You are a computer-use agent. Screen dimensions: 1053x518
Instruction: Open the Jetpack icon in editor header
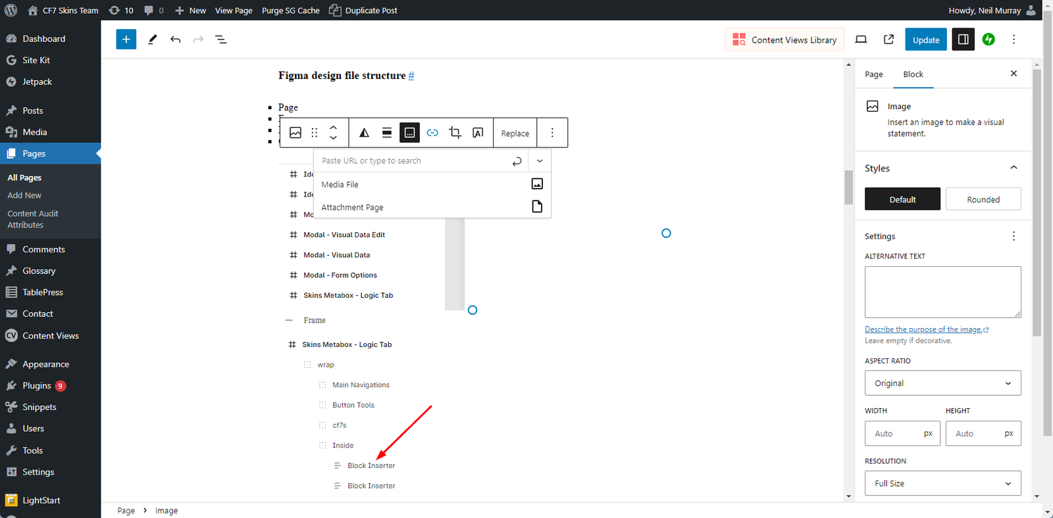[989, 39]
